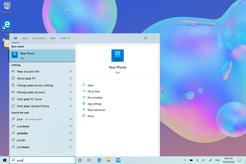Click Pin to Start action
This screenshot has width=246, height=164.
(94, 91)
